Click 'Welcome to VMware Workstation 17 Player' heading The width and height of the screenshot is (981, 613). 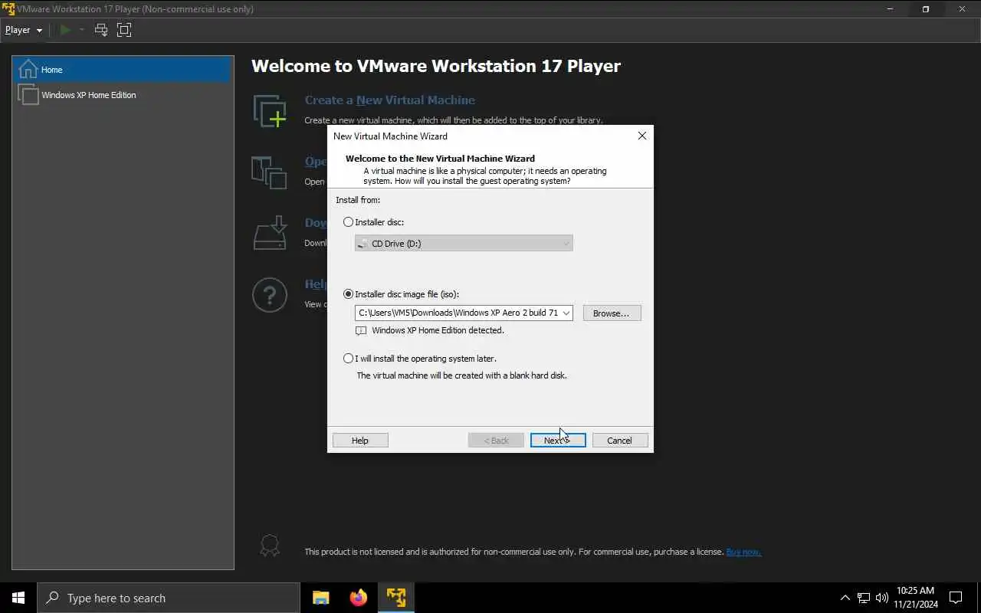pyautogui.click(x=436, y=66)
